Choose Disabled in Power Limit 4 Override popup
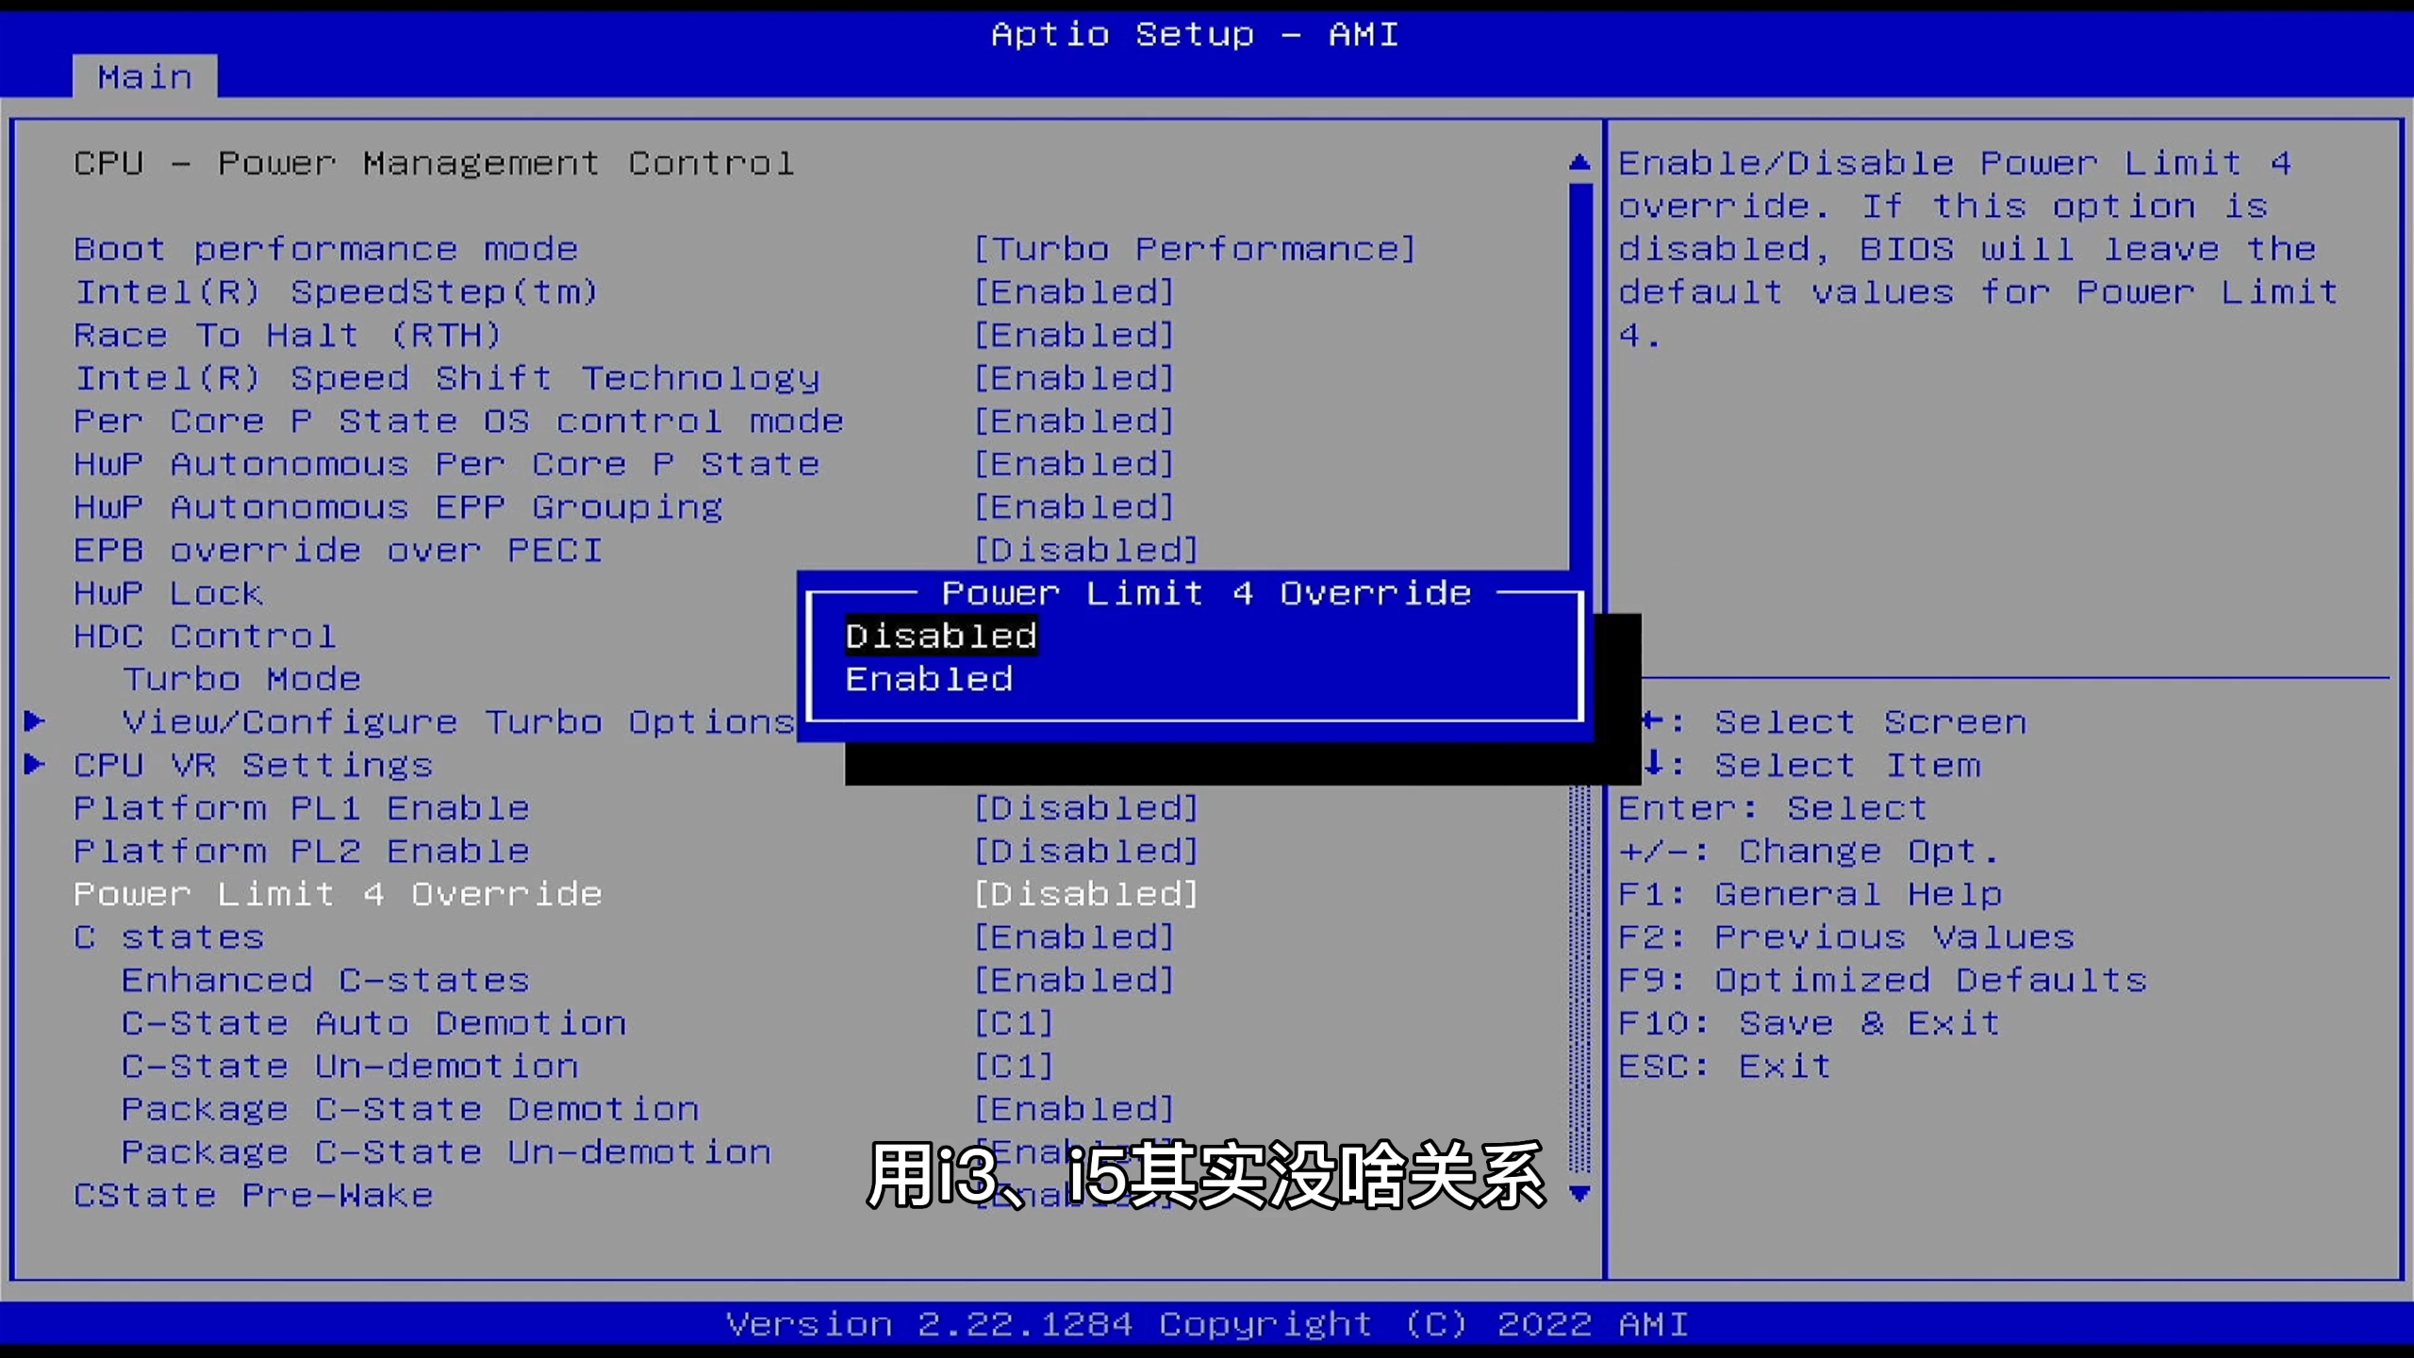 click(x=941, y=637)
